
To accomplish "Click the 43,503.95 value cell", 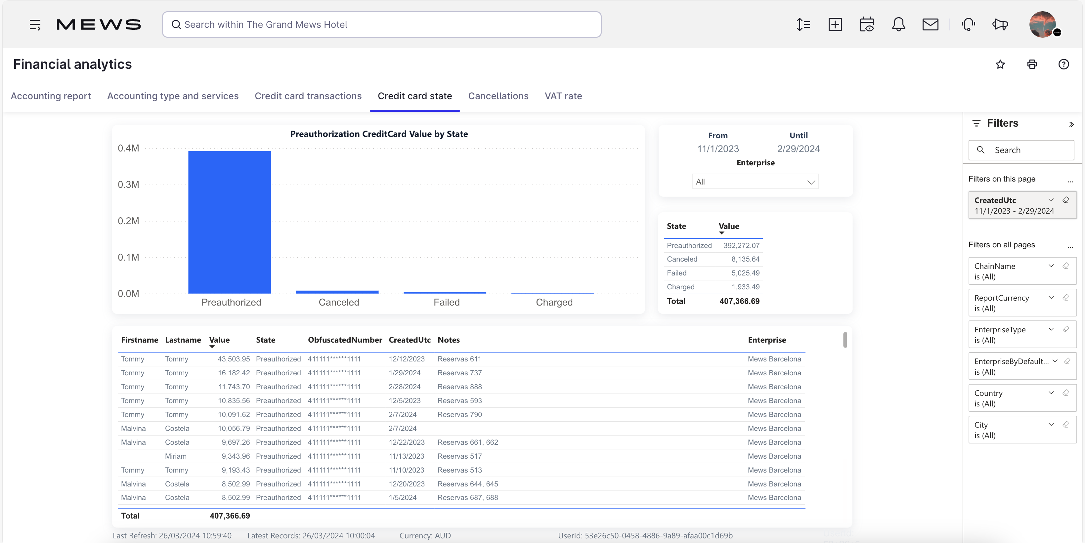I will tap(233, 359).
